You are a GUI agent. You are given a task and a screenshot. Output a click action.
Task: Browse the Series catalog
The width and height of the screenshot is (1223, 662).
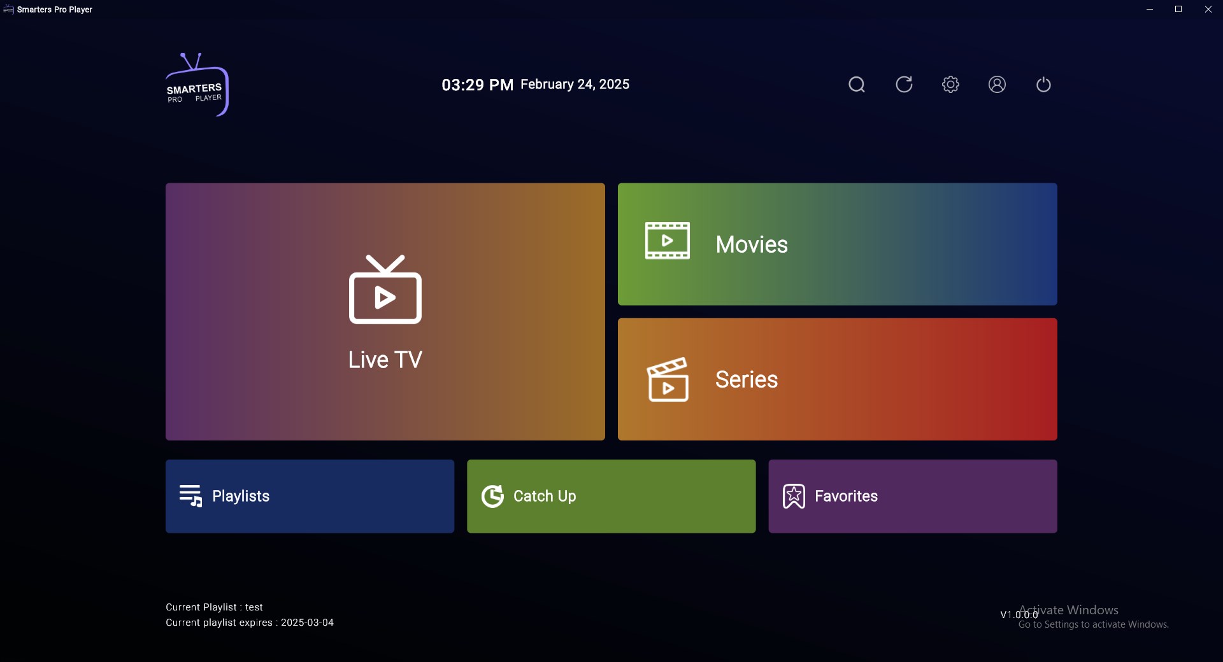click(x=836, y=379)
